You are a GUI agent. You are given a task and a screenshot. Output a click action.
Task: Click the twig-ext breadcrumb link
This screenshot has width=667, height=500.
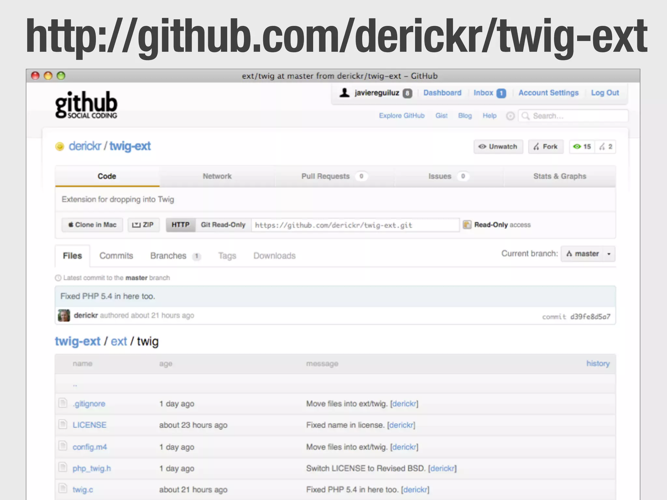coord(78,341)
